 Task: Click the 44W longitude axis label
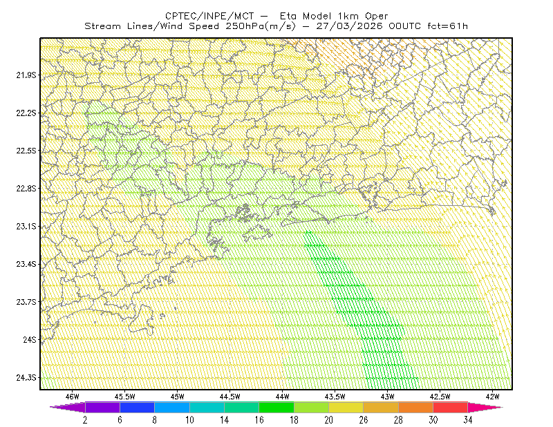coord(282,397)
